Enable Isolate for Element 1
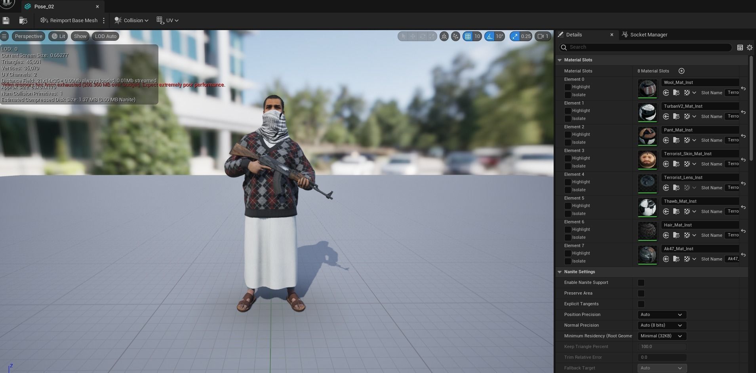Viewport: 756px width, 373px height. click(x=567, y=118)
